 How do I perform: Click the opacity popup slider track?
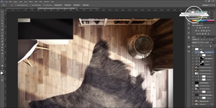[x=209, y=45]
